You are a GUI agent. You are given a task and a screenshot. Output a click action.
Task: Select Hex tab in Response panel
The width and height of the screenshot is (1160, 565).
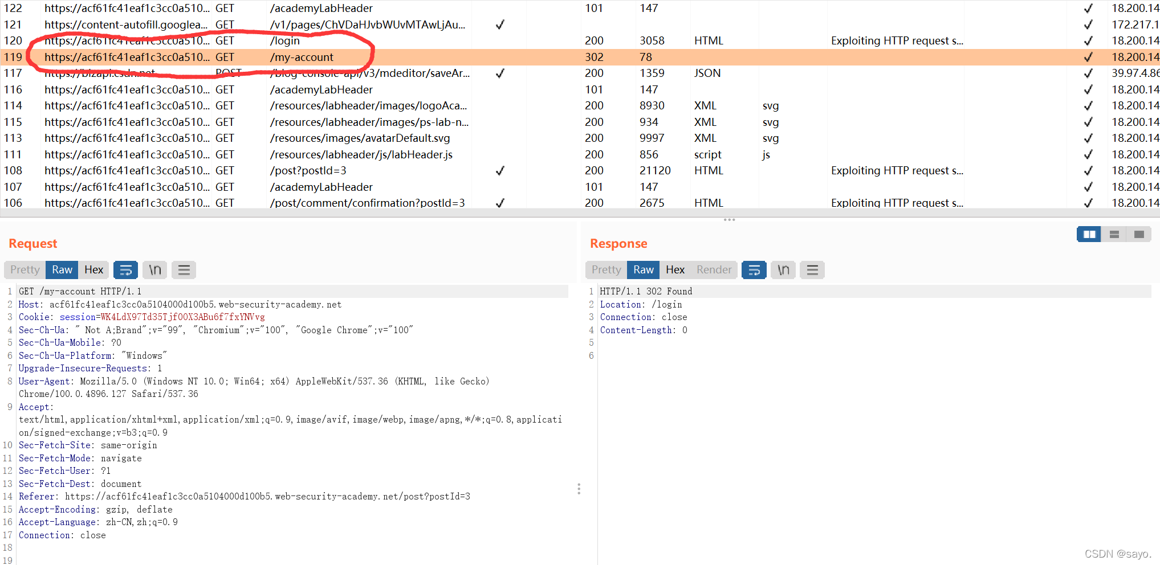[x=675, y=270]
